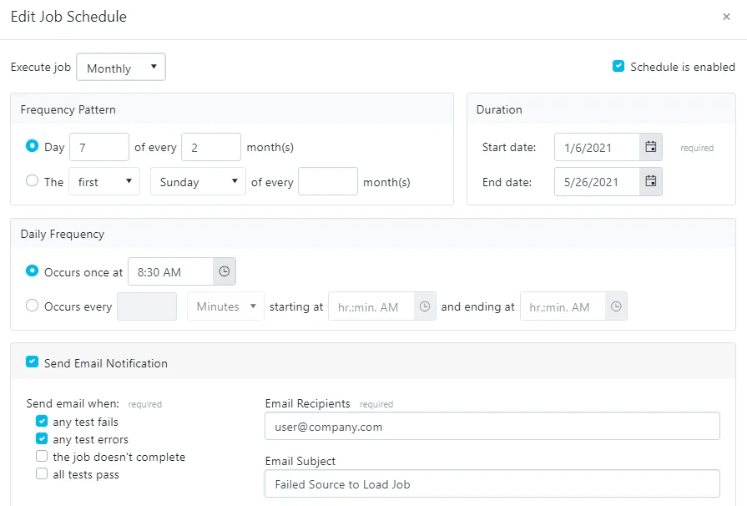
Task: Open the clock picker for ending at time
Action: coord(616,306)
